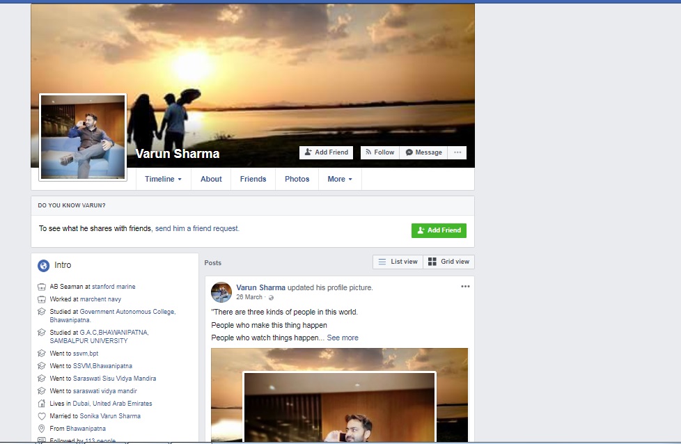Open the post options ellipsis menu
This screenshot has width=681, height=444.
pyautogui.click(x=465, y=286)
